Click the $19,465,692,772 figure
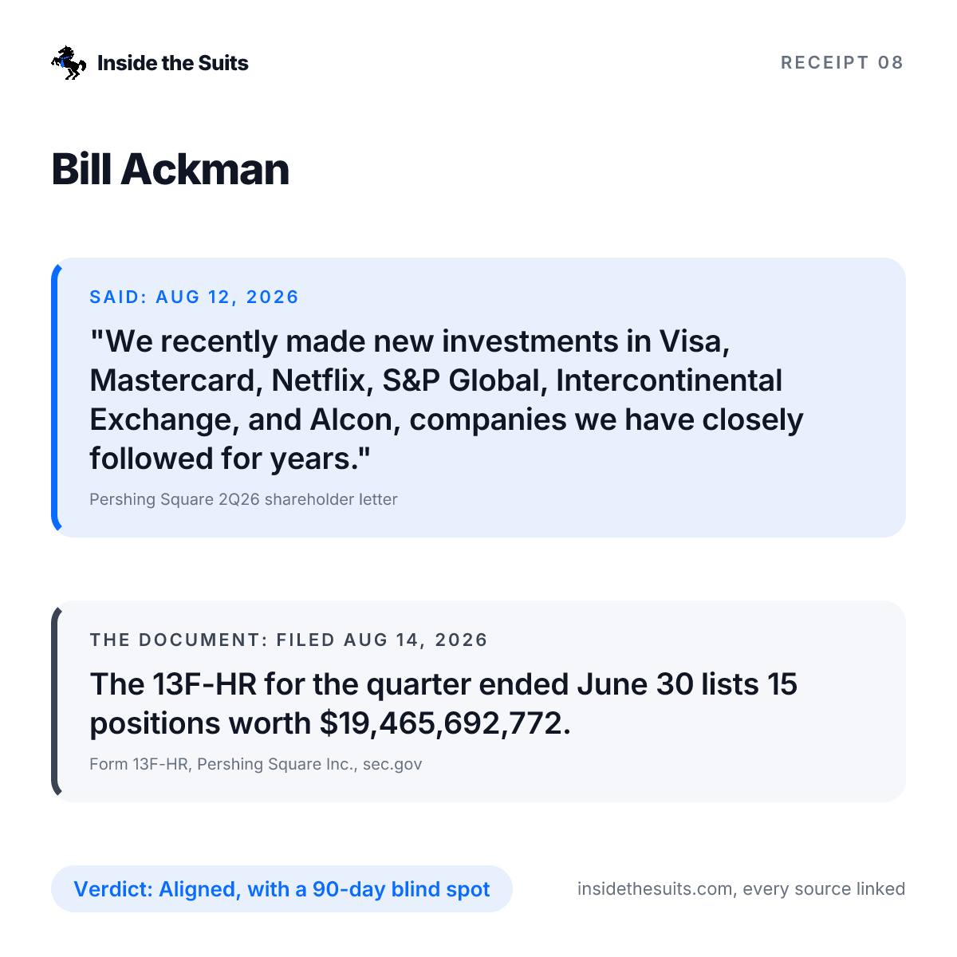Viewport: 957px width, 957px height. pyautogui.click(x=445, y=723)
